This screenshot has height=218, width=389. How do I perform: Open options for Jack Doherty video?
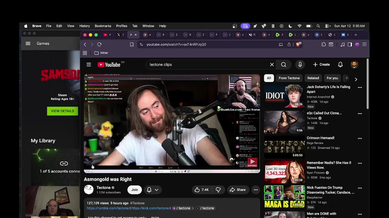pyautogui.click(x=360, y=88)
